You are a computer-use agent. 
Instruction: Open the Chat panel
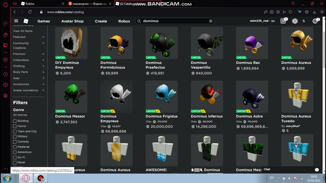point(291,170)
